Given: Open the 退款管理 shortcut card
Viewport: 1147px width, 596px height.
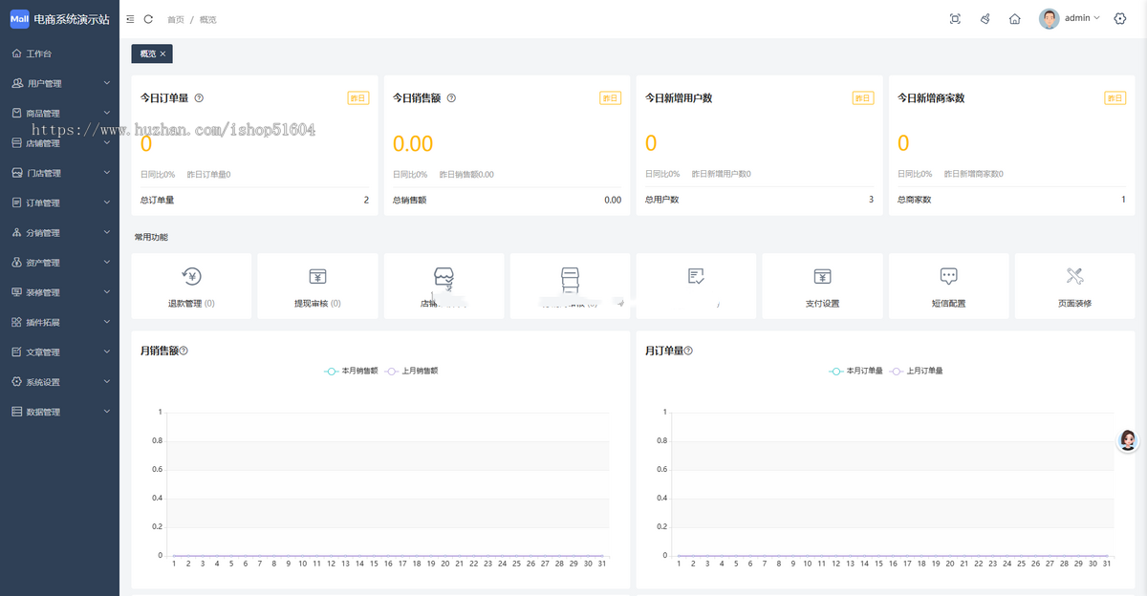Looking at the screenshot, I should [x=191, y=286].
